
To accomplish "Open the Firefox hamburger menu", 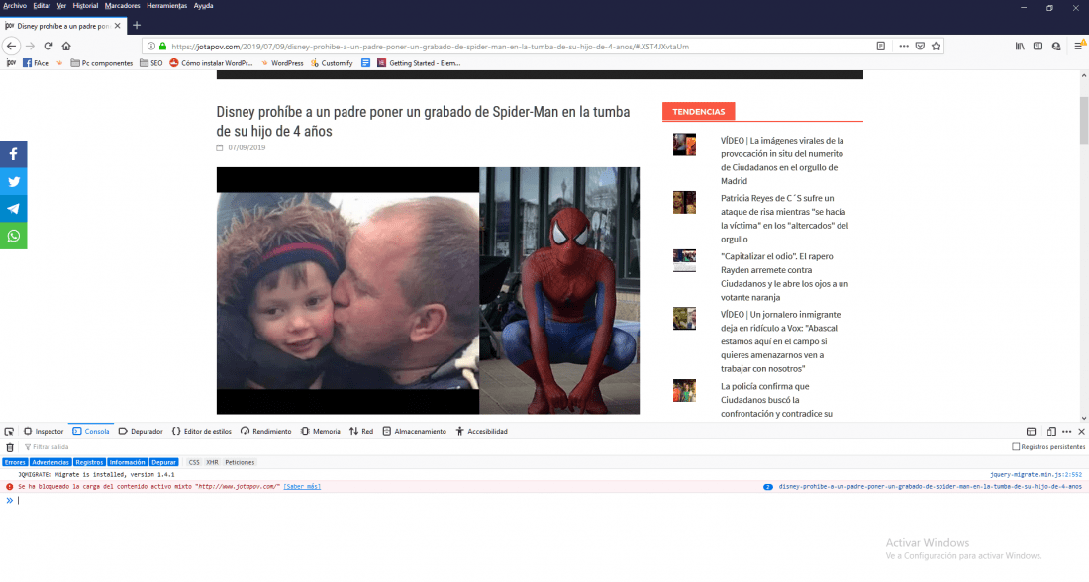I will coord(1079,46).
